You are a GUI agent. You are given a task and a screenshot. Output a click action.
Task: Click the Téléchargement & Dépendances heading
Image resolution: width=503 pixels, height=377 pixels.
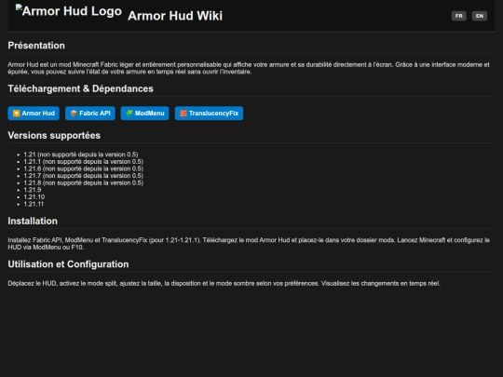(x=80, y=88)
